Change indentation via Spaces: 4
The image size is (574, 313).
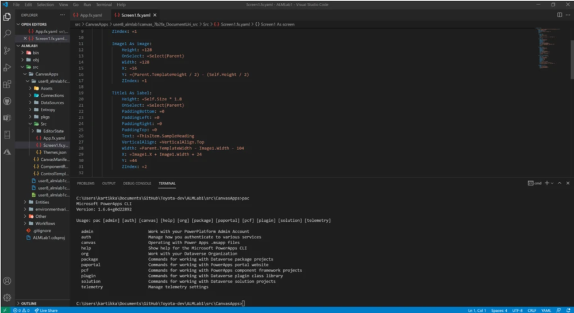499,311
